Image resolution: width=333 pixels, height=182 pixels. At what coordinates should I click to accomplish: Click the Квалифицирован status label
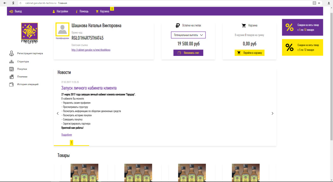62,38
